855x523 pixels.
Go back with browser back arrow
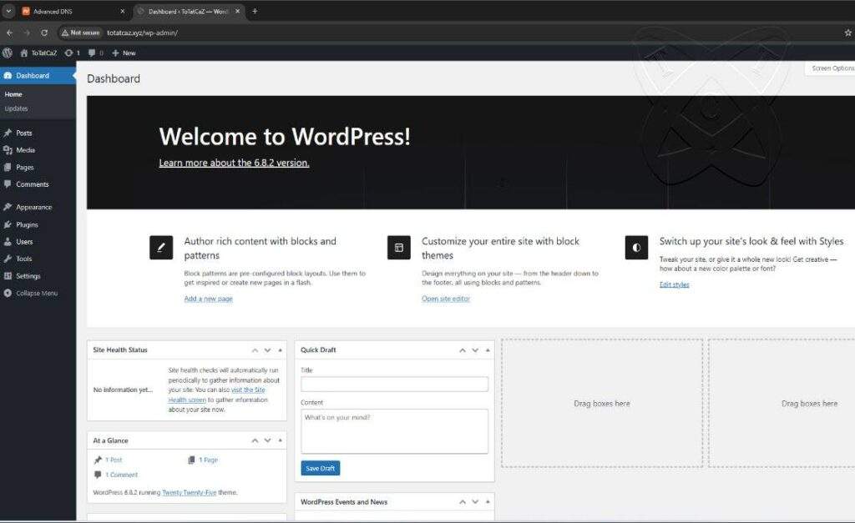point(10,33)
